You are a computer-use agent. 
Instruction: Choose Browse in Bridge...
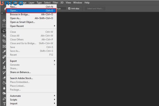point(31,14)
